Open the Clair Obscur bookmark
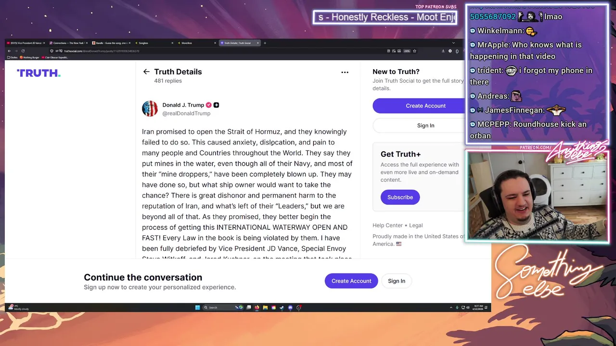 [54, 57]
